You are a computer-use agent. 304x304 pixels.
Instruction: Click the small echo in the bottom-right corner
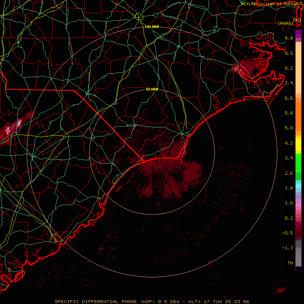point(281,290)
